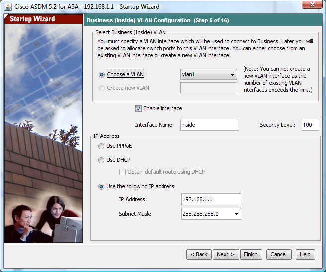Click the 'Select Business (Inside) VLAN' group label
This screenshot has height=272, width=326.
click(x=131, y=32)
